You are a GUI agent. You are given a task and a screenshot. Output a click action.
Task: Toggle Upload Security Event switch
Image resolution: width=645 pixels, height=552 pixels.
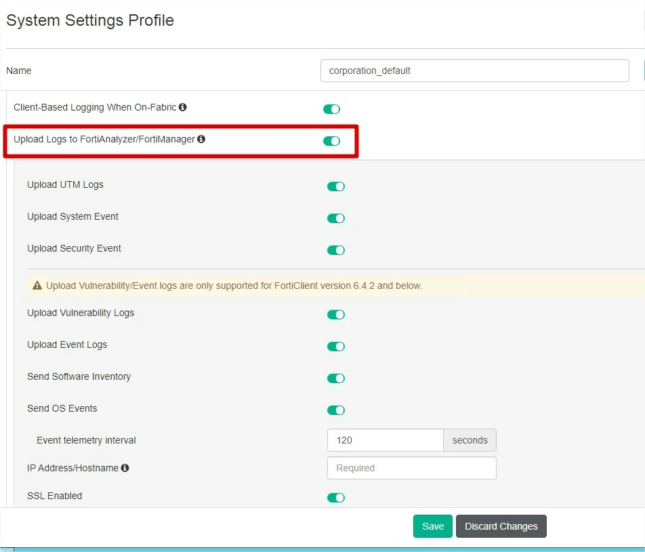click(x=336, y=250)
